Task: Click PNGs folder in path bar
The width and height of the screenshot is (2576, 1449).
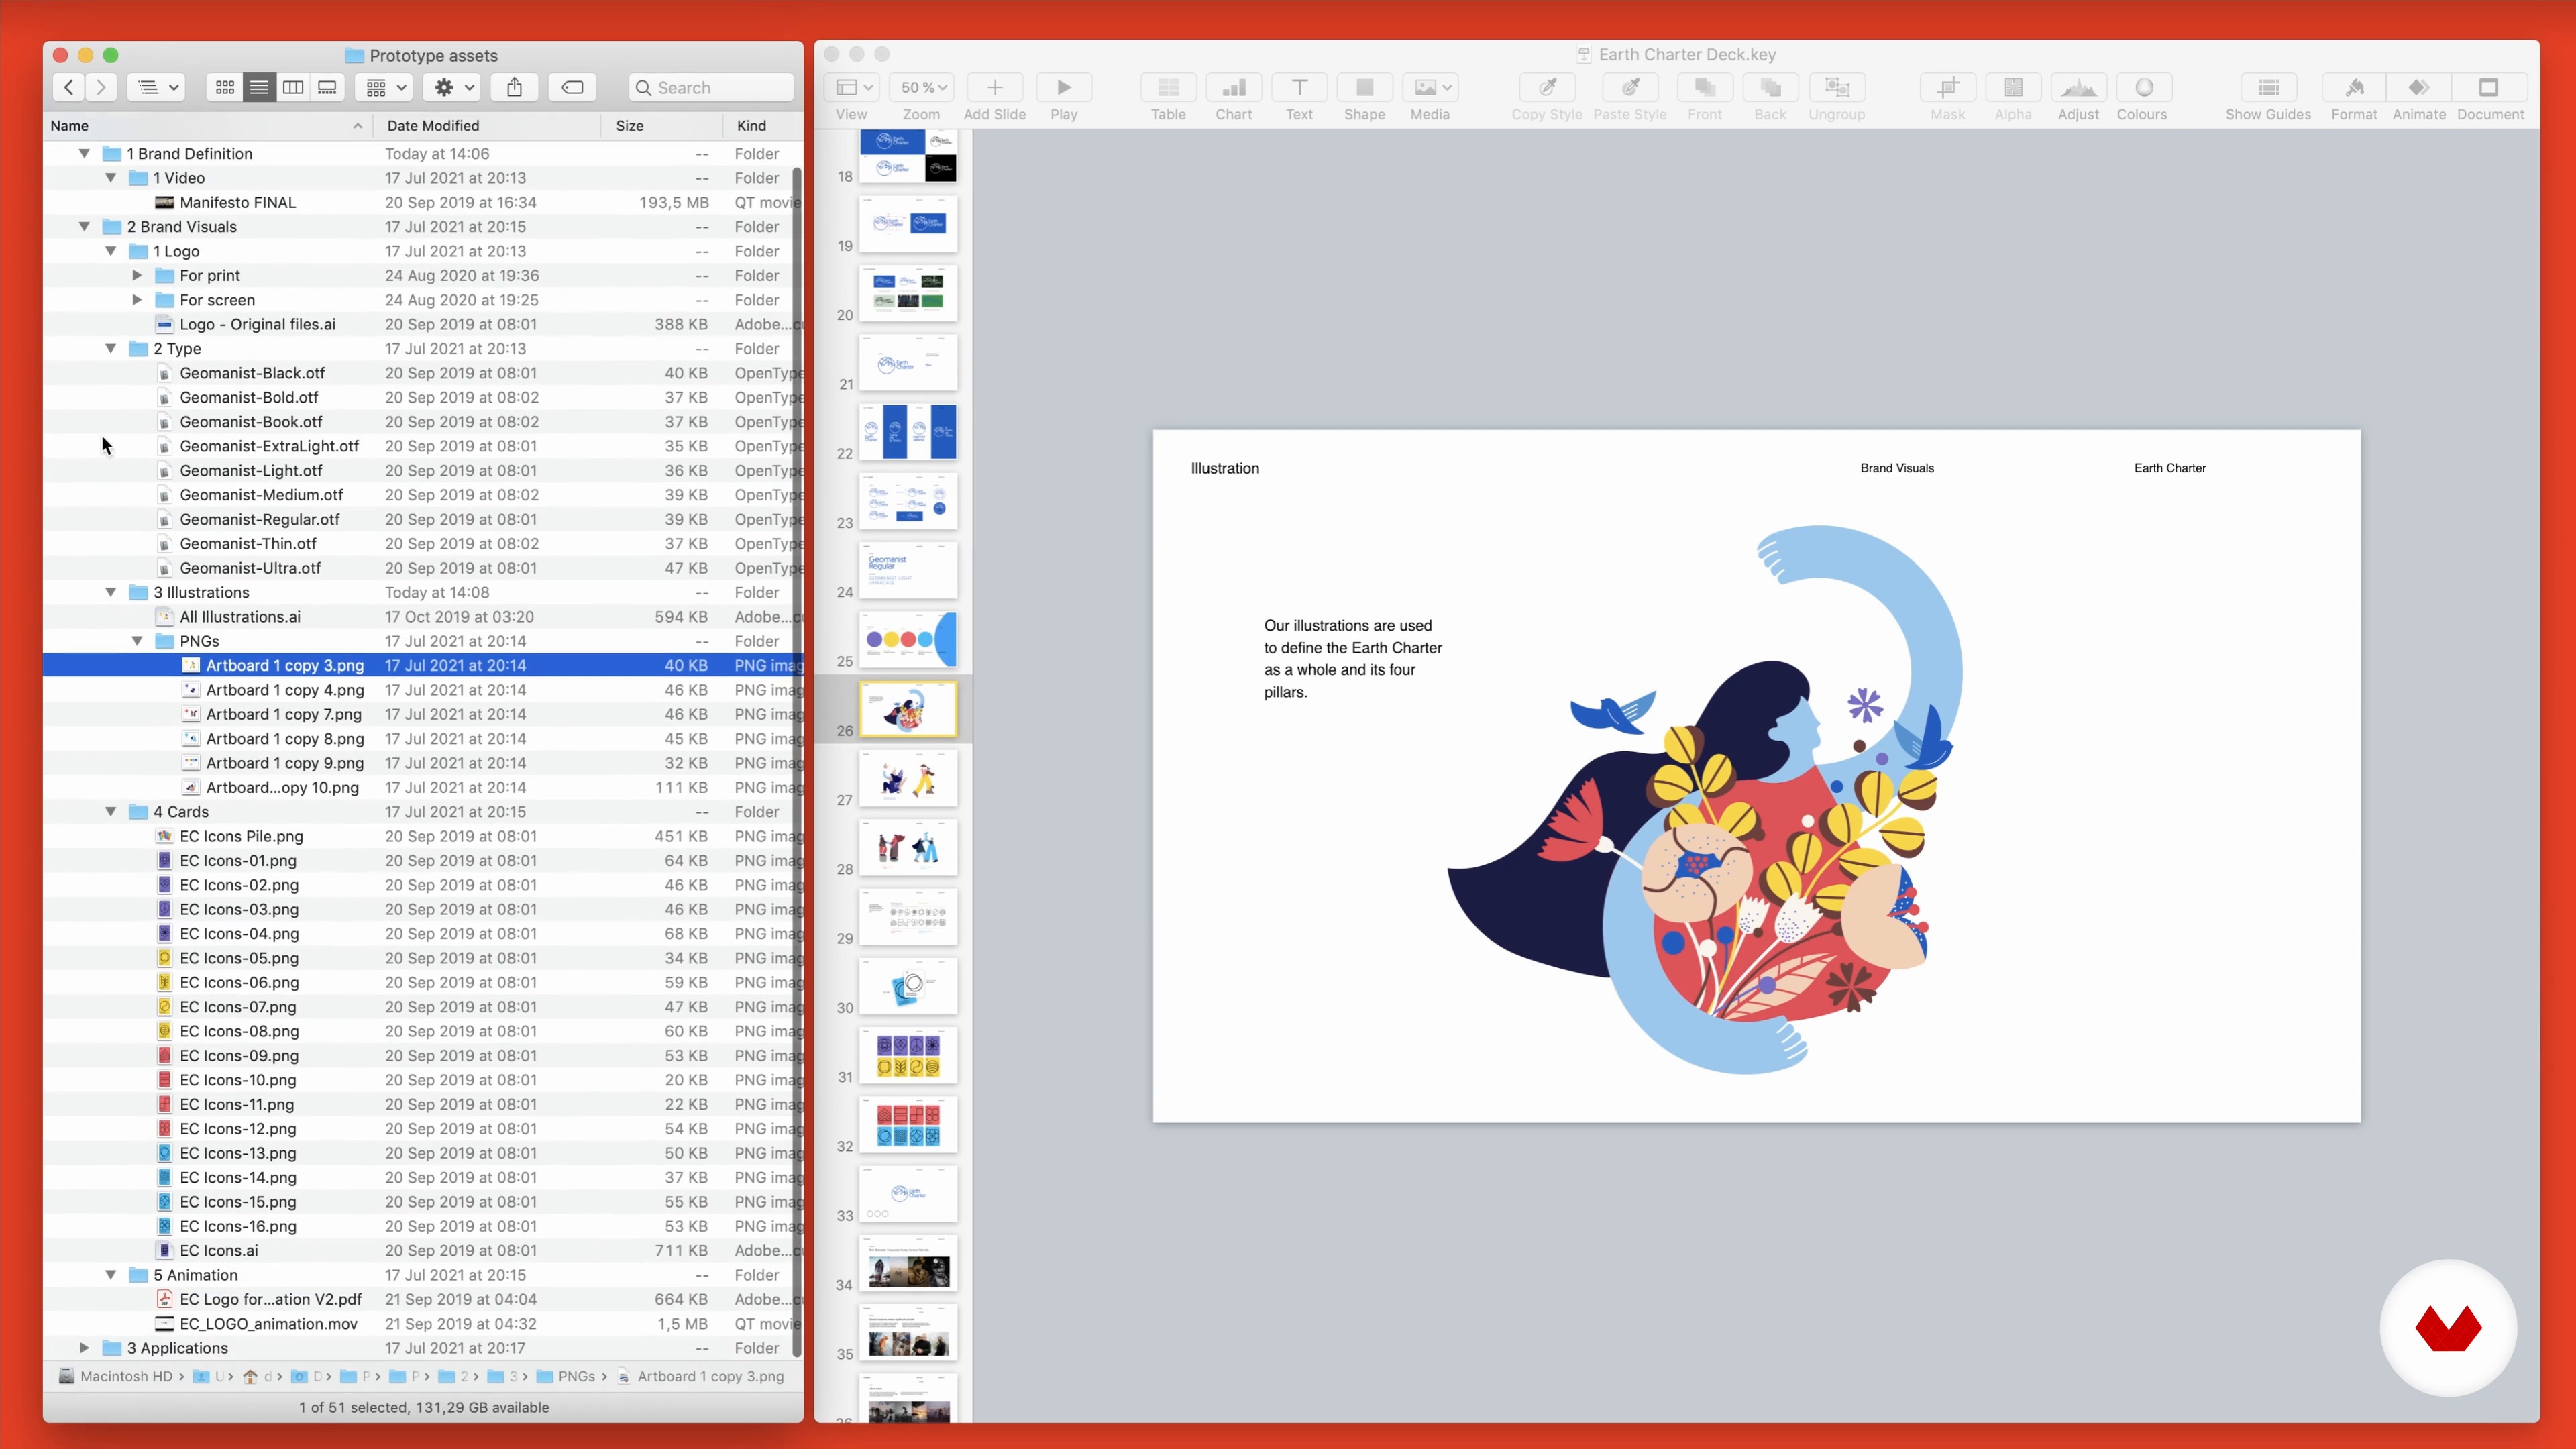Action: pyautogui.click(x=566, y=1376)
